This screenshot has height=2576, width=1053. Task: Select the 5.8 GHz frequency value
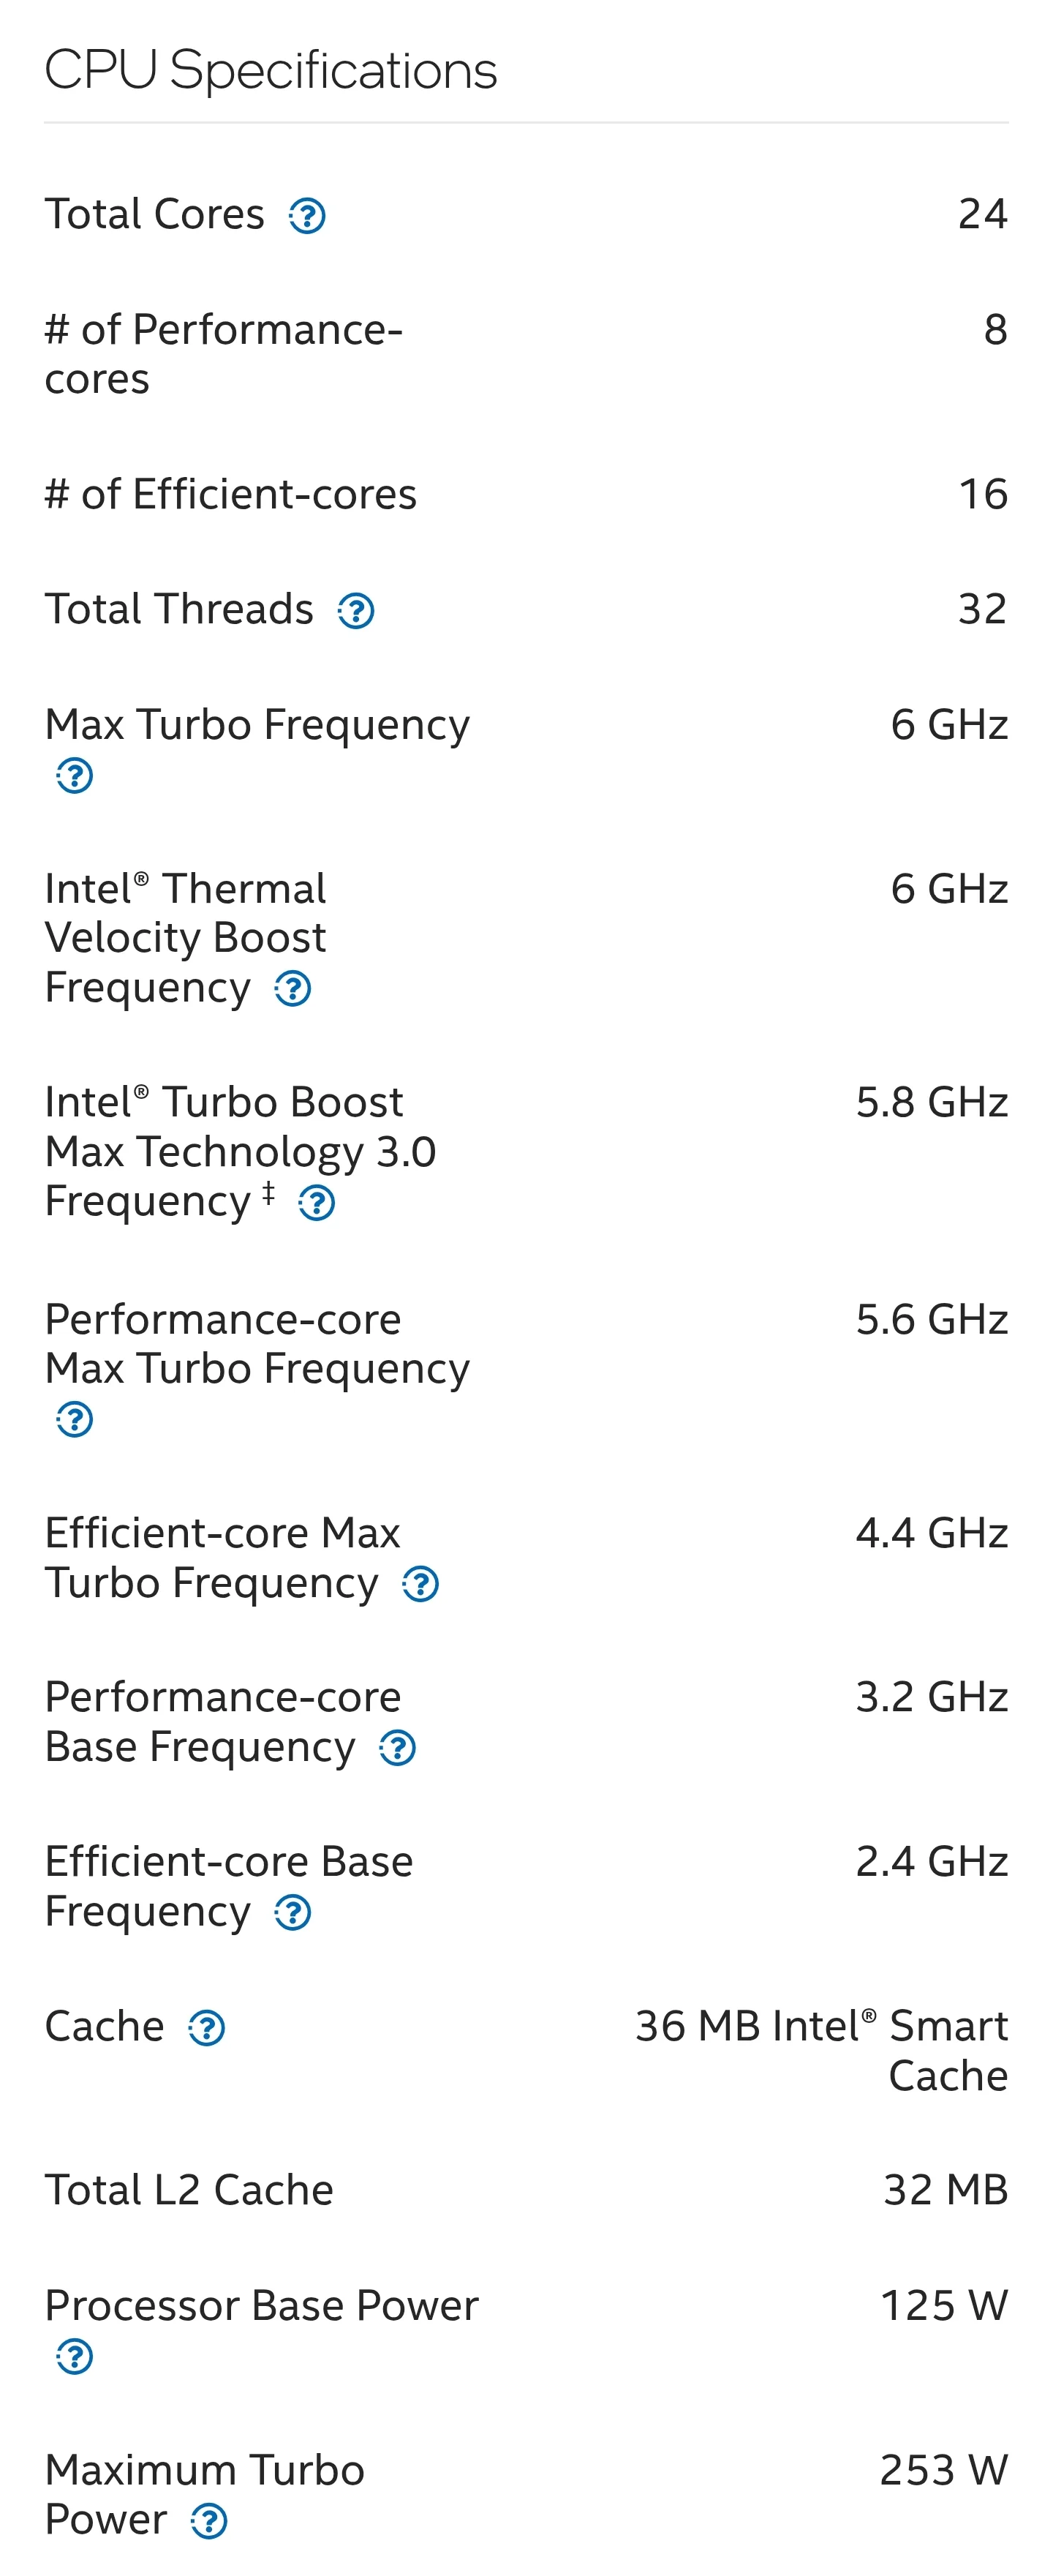click(x=931, y=1102)
